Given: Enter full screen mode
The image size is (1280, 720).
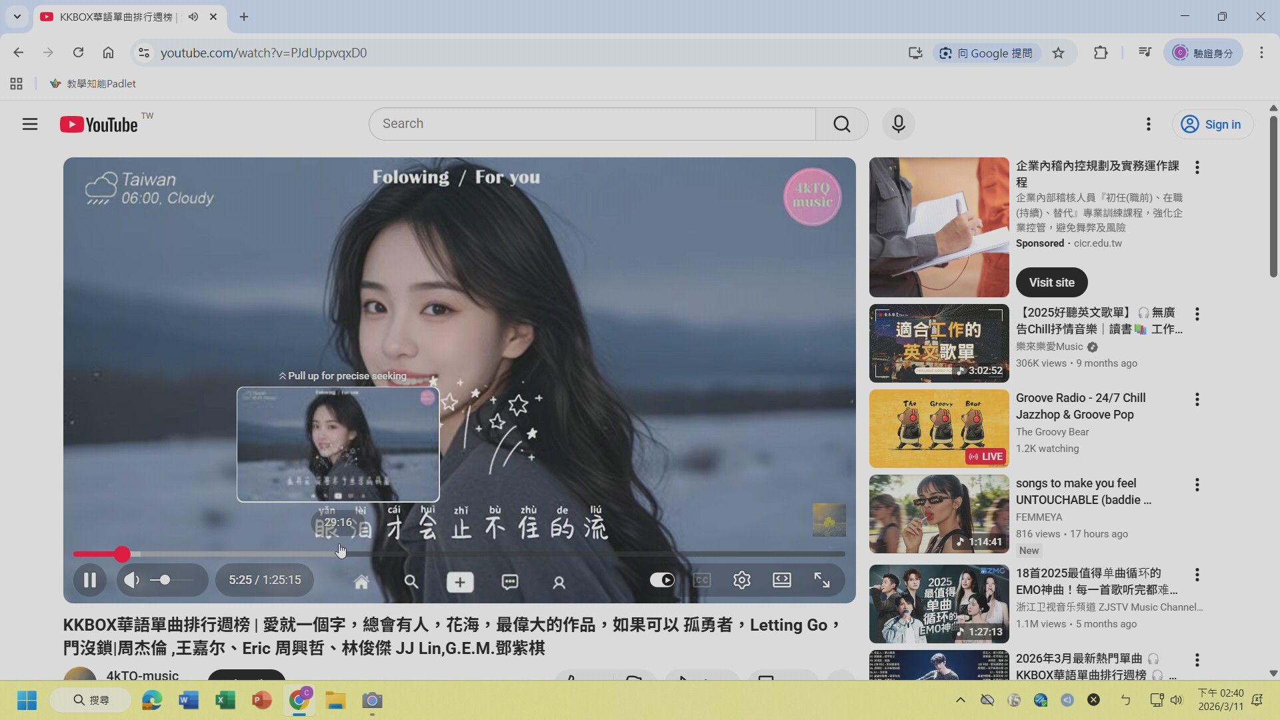Looking at the screenshot, I should (821, 580).
